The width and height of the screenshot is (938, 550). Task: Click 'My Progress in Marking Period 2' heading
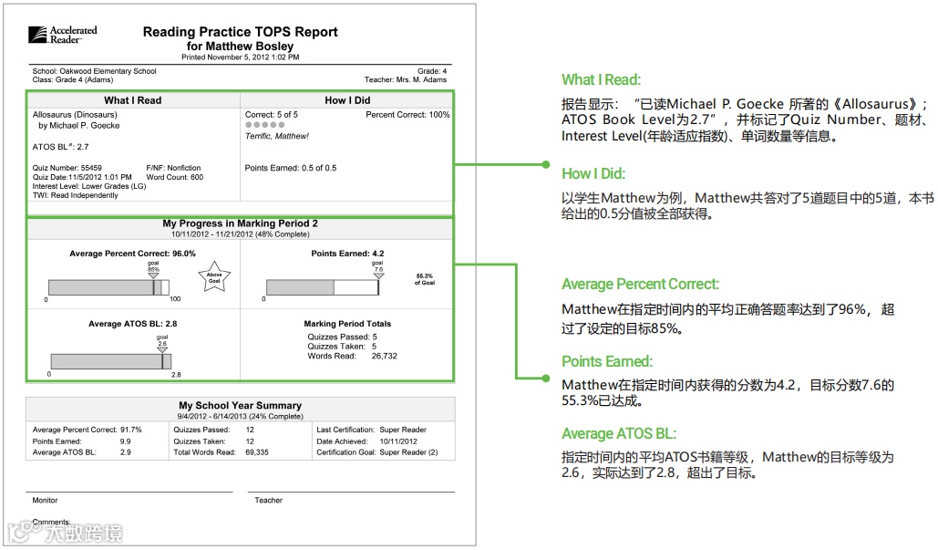[x=240, y=223]
